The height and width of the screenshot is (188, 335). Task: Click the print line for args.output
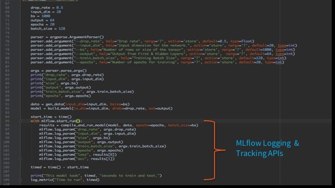pos(60,87)
